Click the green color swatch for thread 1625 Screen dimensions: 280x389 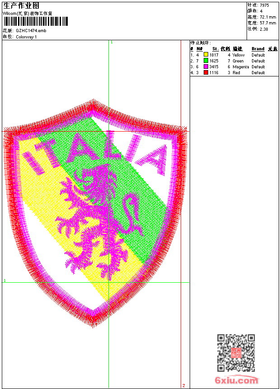(x=205, y=61)
